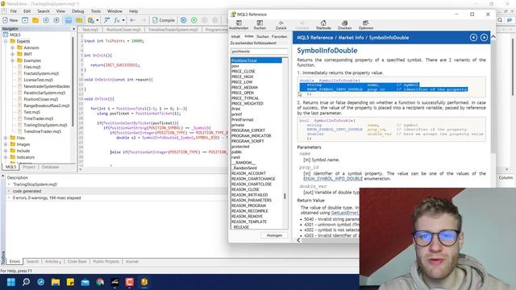Open the Edit menu
Image resolution: width=516 pixels, height=290 pixels.
pos(27,11)
